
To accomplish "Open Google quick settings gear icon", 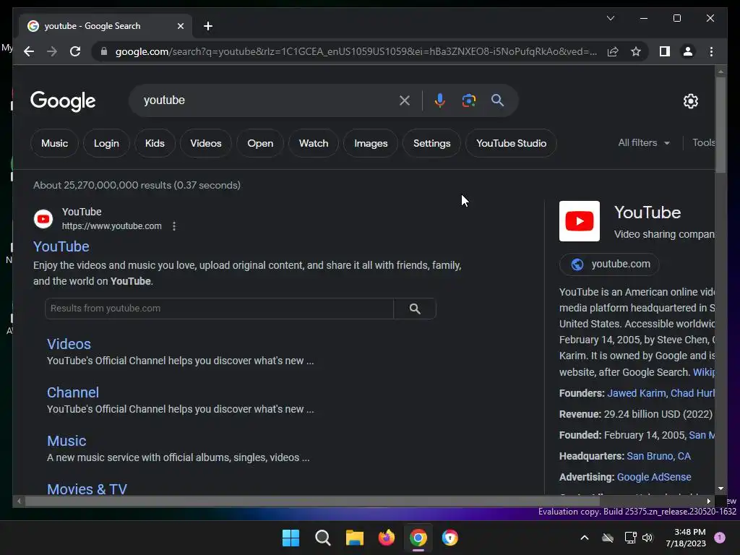I will [x=690, y=100].
